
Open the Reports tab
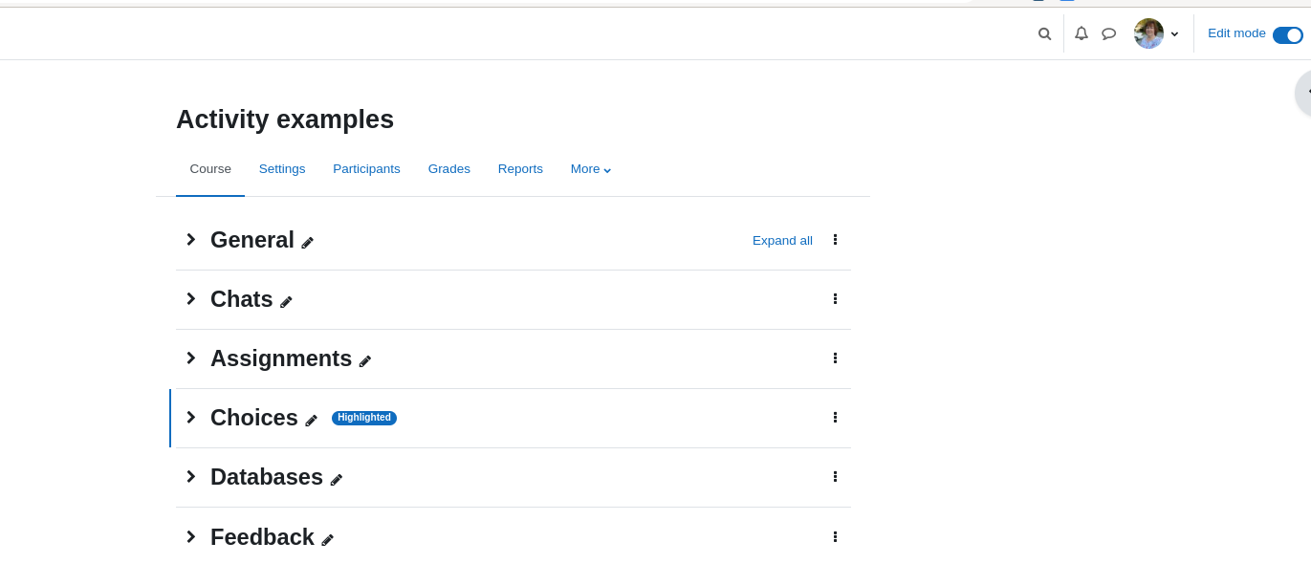point(520,169)
